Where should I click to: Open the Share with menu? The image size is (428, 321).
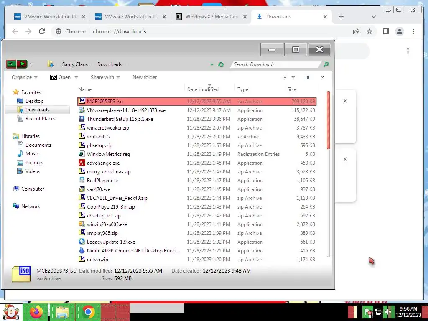point(105,77)
